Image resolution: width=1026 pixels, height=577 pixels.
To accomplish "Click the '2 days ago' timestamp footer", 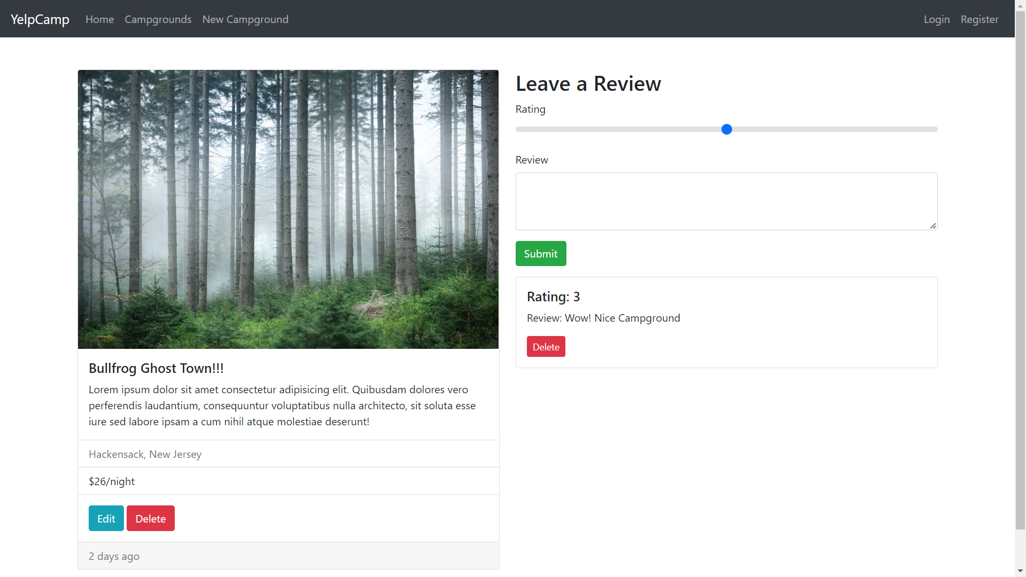I will click(x=114, y=556).
